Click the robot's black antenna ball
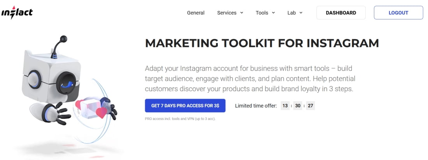Image resolution: width=428 pixels, height=160 pixels. click(63, 39)
